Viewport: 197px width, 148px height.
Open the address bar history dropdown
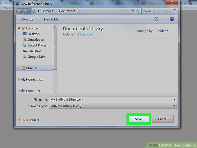tap(133, 11)
